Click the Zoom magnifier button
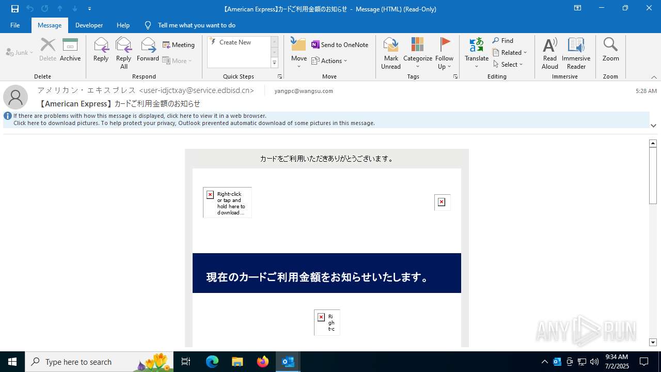The width and height of the screenshot is (661, 372). click(610, 50)
